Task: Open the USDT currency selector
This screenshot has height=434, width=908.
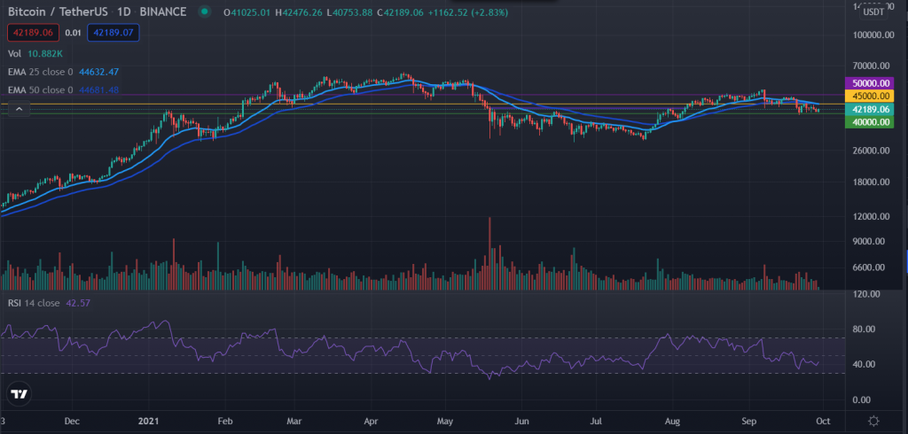Action: [873, 12]
